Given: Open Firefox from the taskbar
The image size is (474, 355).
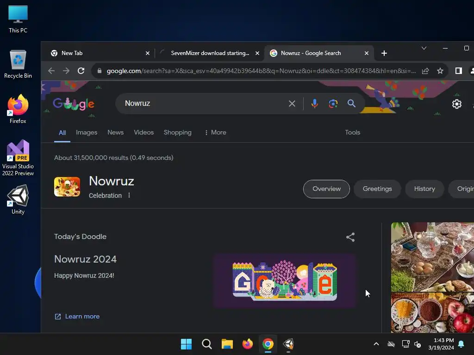Looking at the screenshot, I should tap(248, 344).
